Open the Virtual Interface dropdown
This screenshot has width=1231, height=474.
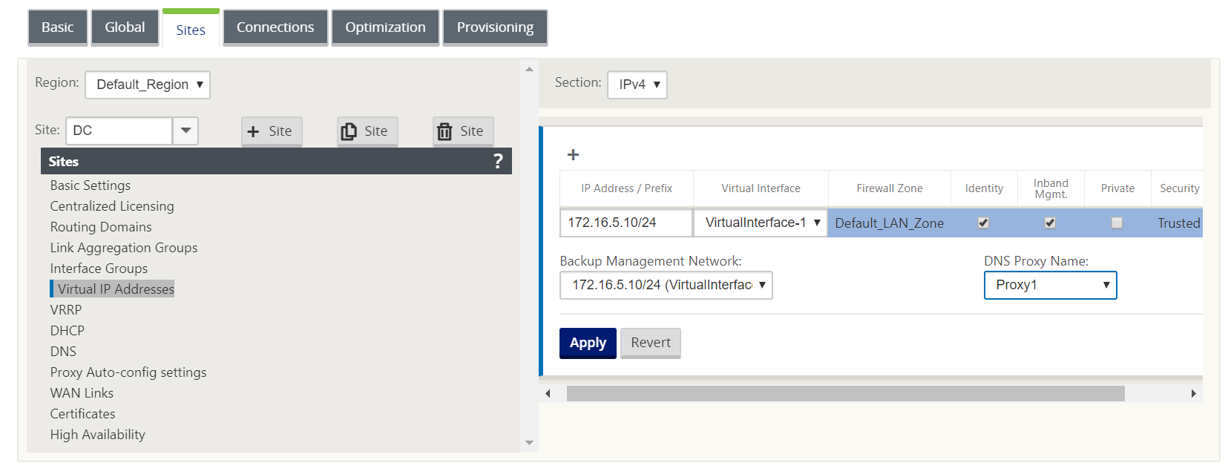tap(761, 223)
